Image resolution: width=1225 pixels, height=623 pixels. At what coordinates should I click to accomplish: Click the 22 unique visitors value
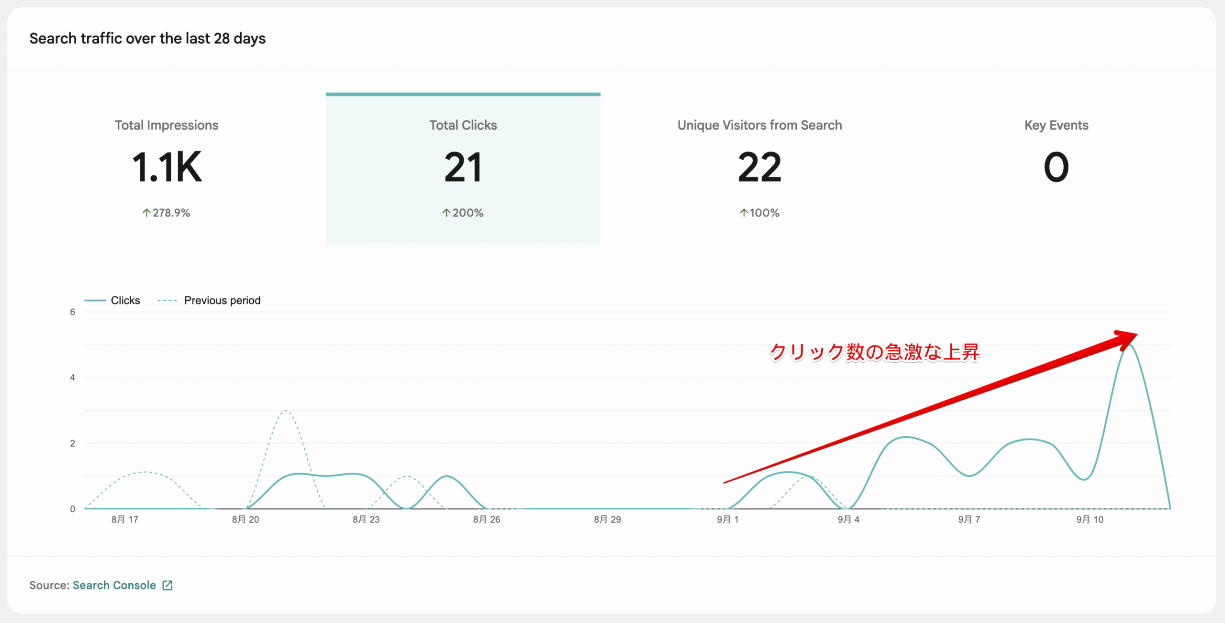[759, 167]
